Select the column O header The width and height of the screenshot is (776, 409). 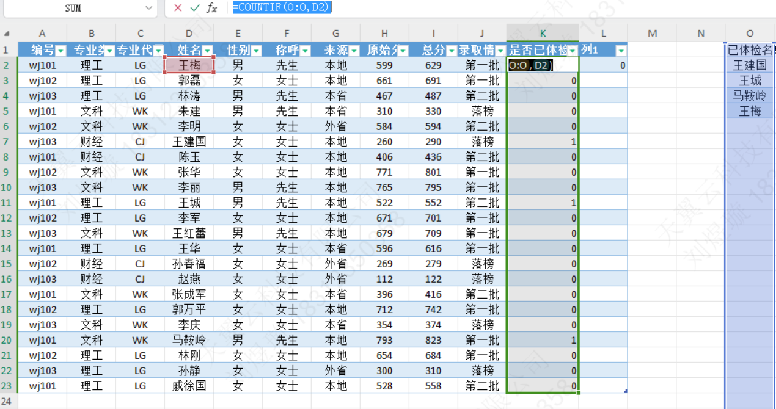(x=750, y=34)
